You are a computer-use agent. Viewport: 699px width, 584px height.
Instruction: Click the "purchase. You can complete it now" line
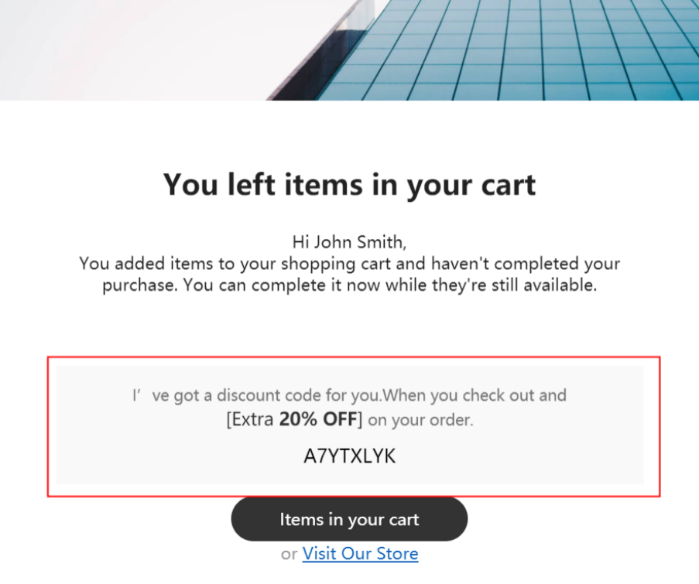tap(350, 285)
